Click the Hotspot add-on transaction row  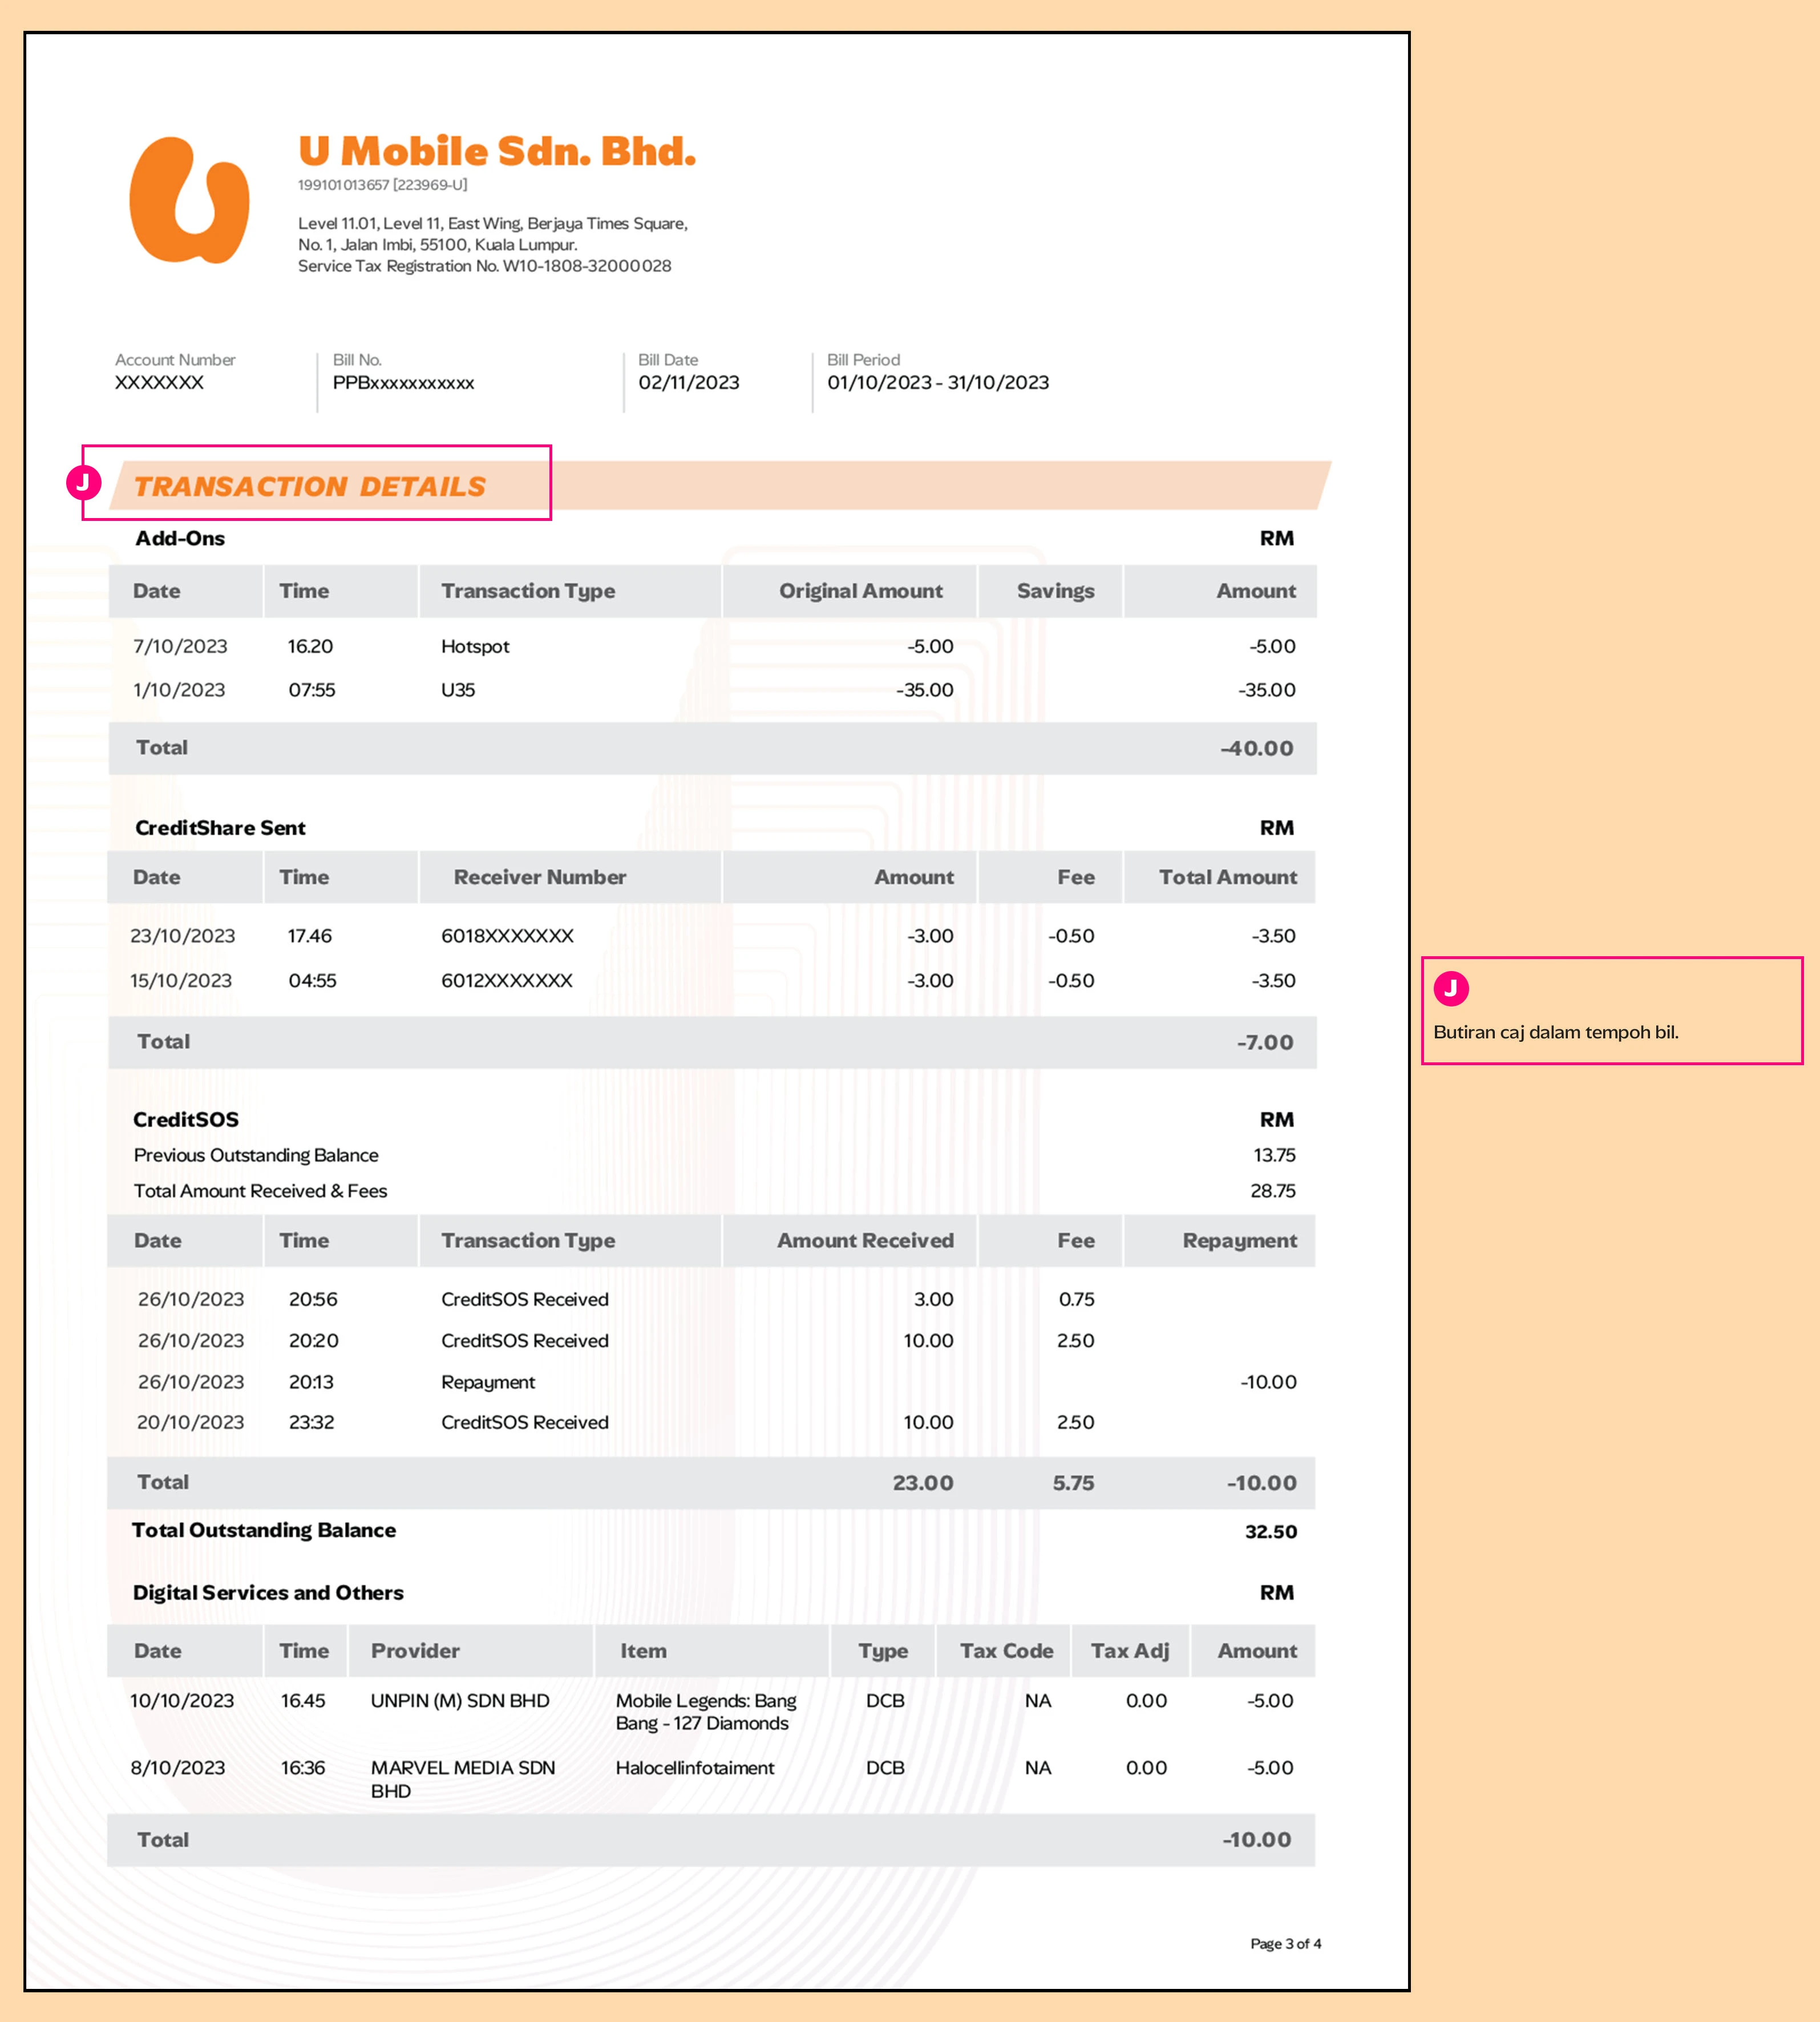tap(475, 646)
